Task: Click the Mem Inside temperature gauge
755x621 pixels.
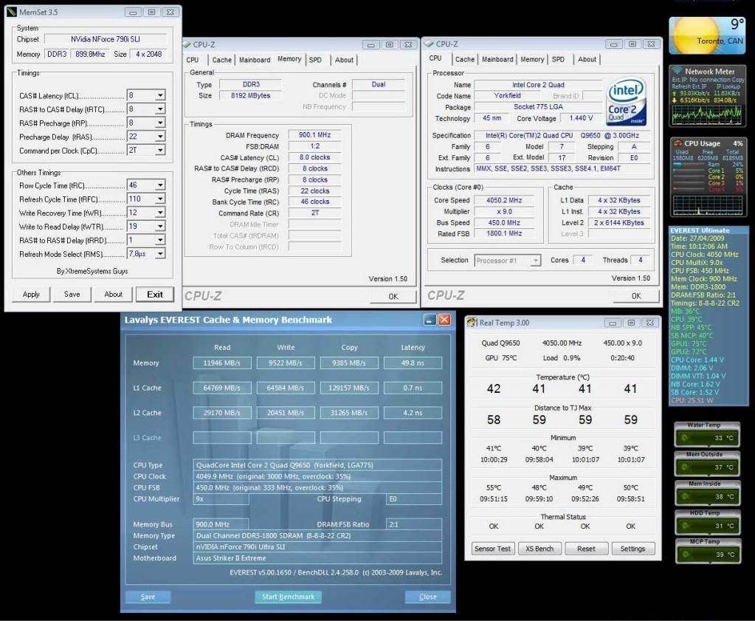Action: point(707,493)
